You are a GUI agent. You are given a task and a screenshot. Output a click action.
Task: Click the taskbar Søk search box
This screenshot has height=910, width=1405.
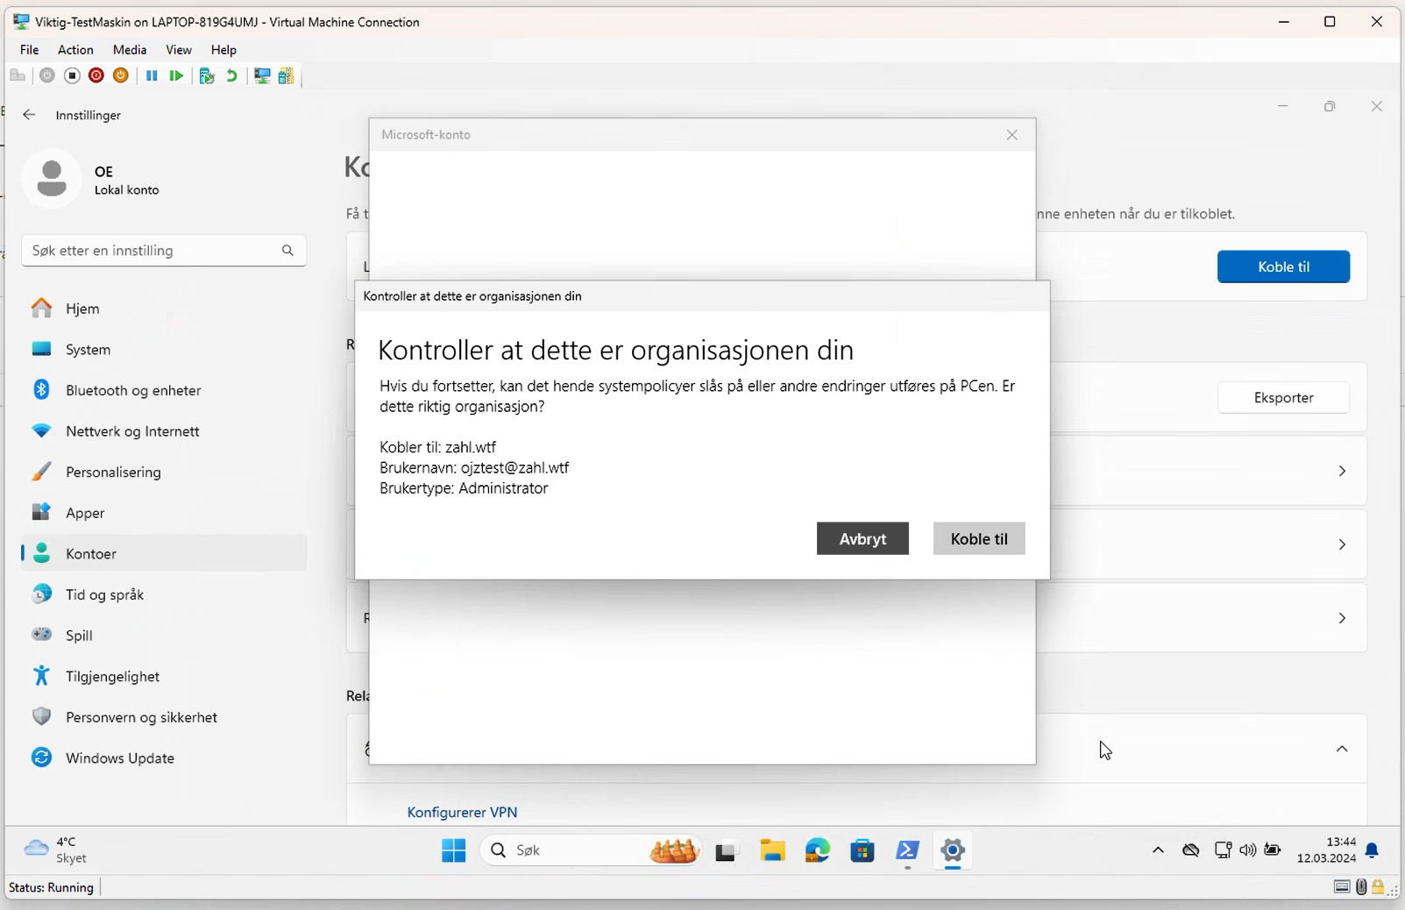point(591,850)
